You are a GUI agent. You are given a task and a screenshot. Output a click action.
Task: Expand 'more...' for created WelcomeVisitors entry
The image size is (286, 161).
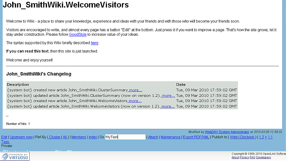pos(135,101)
